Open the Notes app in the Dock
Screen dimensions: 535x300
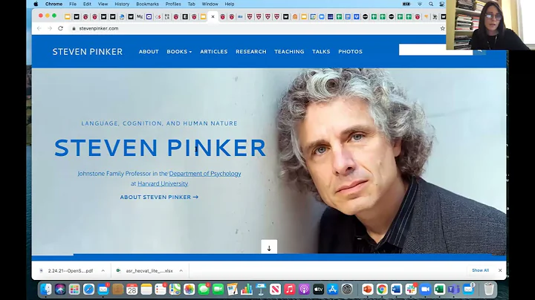point(146,289)
